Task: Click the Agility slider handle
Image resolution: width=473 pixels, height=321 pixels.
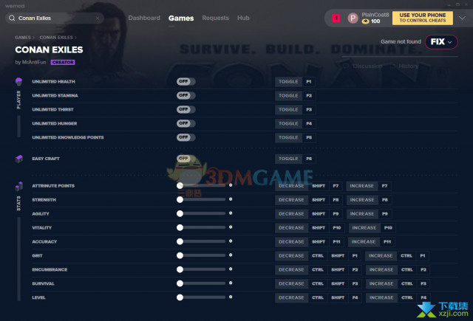Action: pos(180,213)
